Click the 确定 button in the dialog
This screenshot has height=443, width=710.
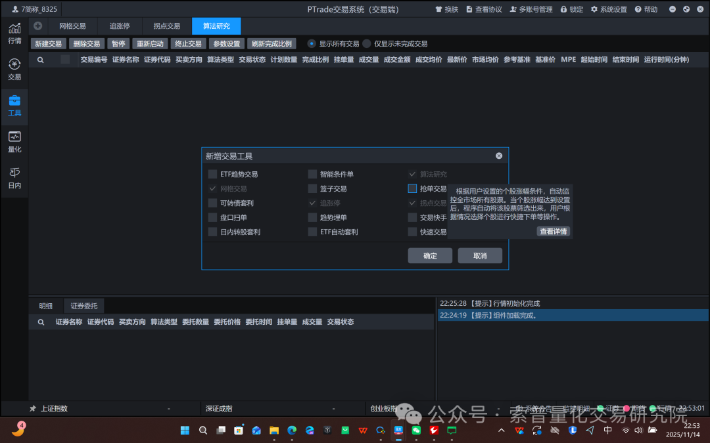click(430, 255)
